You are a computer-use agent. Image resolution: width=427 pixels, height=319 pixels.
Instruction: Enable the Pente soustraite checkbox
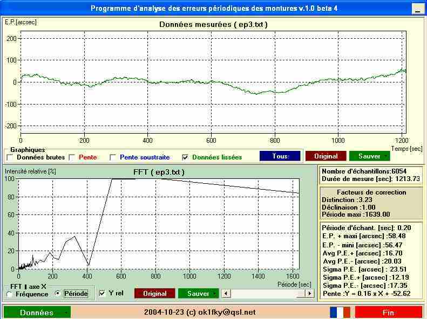click(x=113, y=157)
